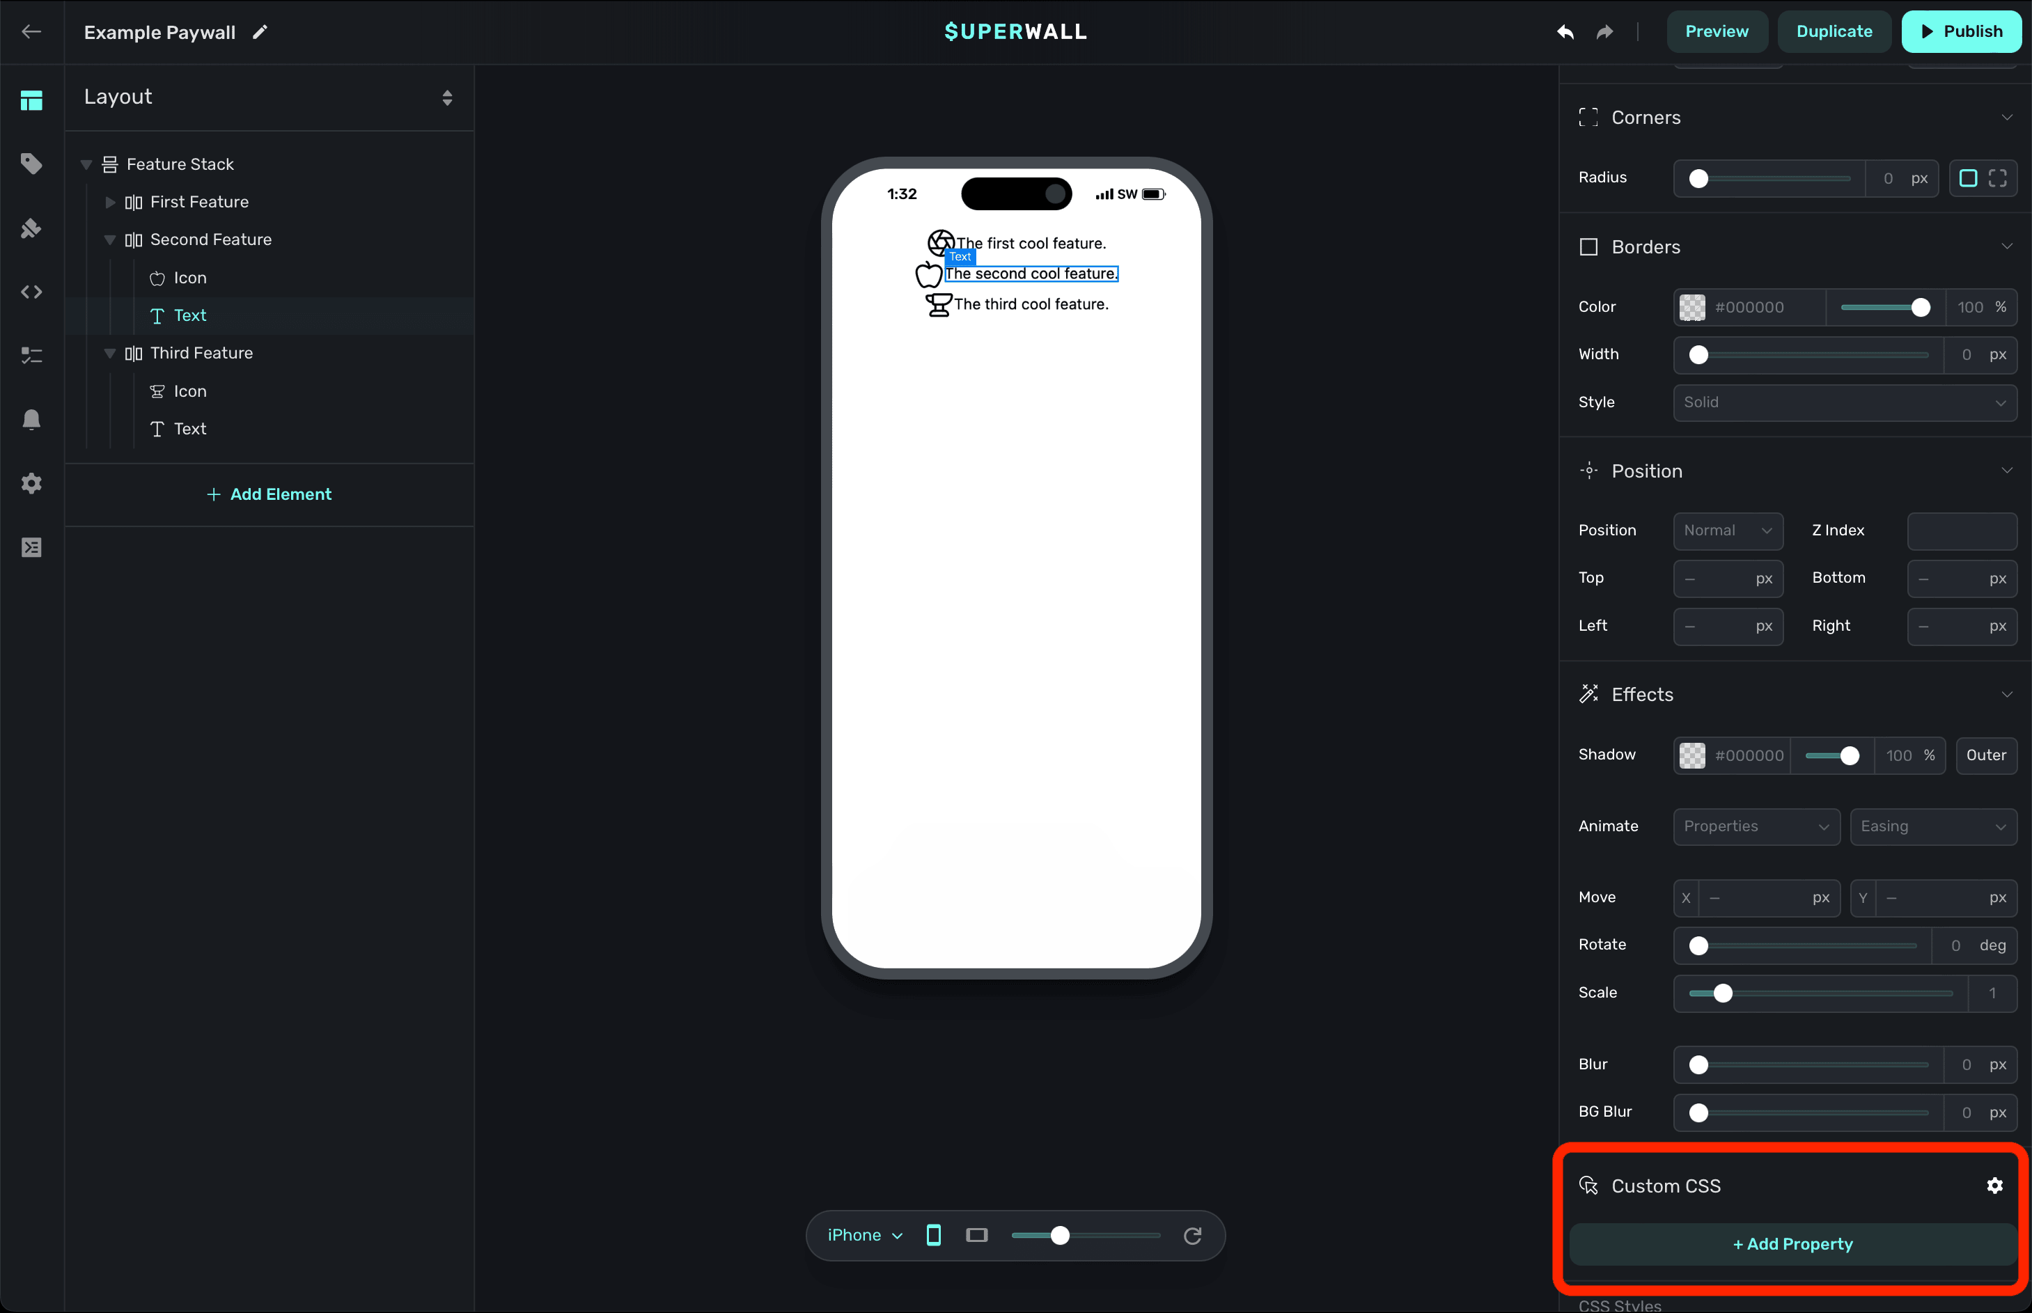This screenshot has height=1313, width=2032.
Task: Select Third Feature in layout tree
Action: 201,353
